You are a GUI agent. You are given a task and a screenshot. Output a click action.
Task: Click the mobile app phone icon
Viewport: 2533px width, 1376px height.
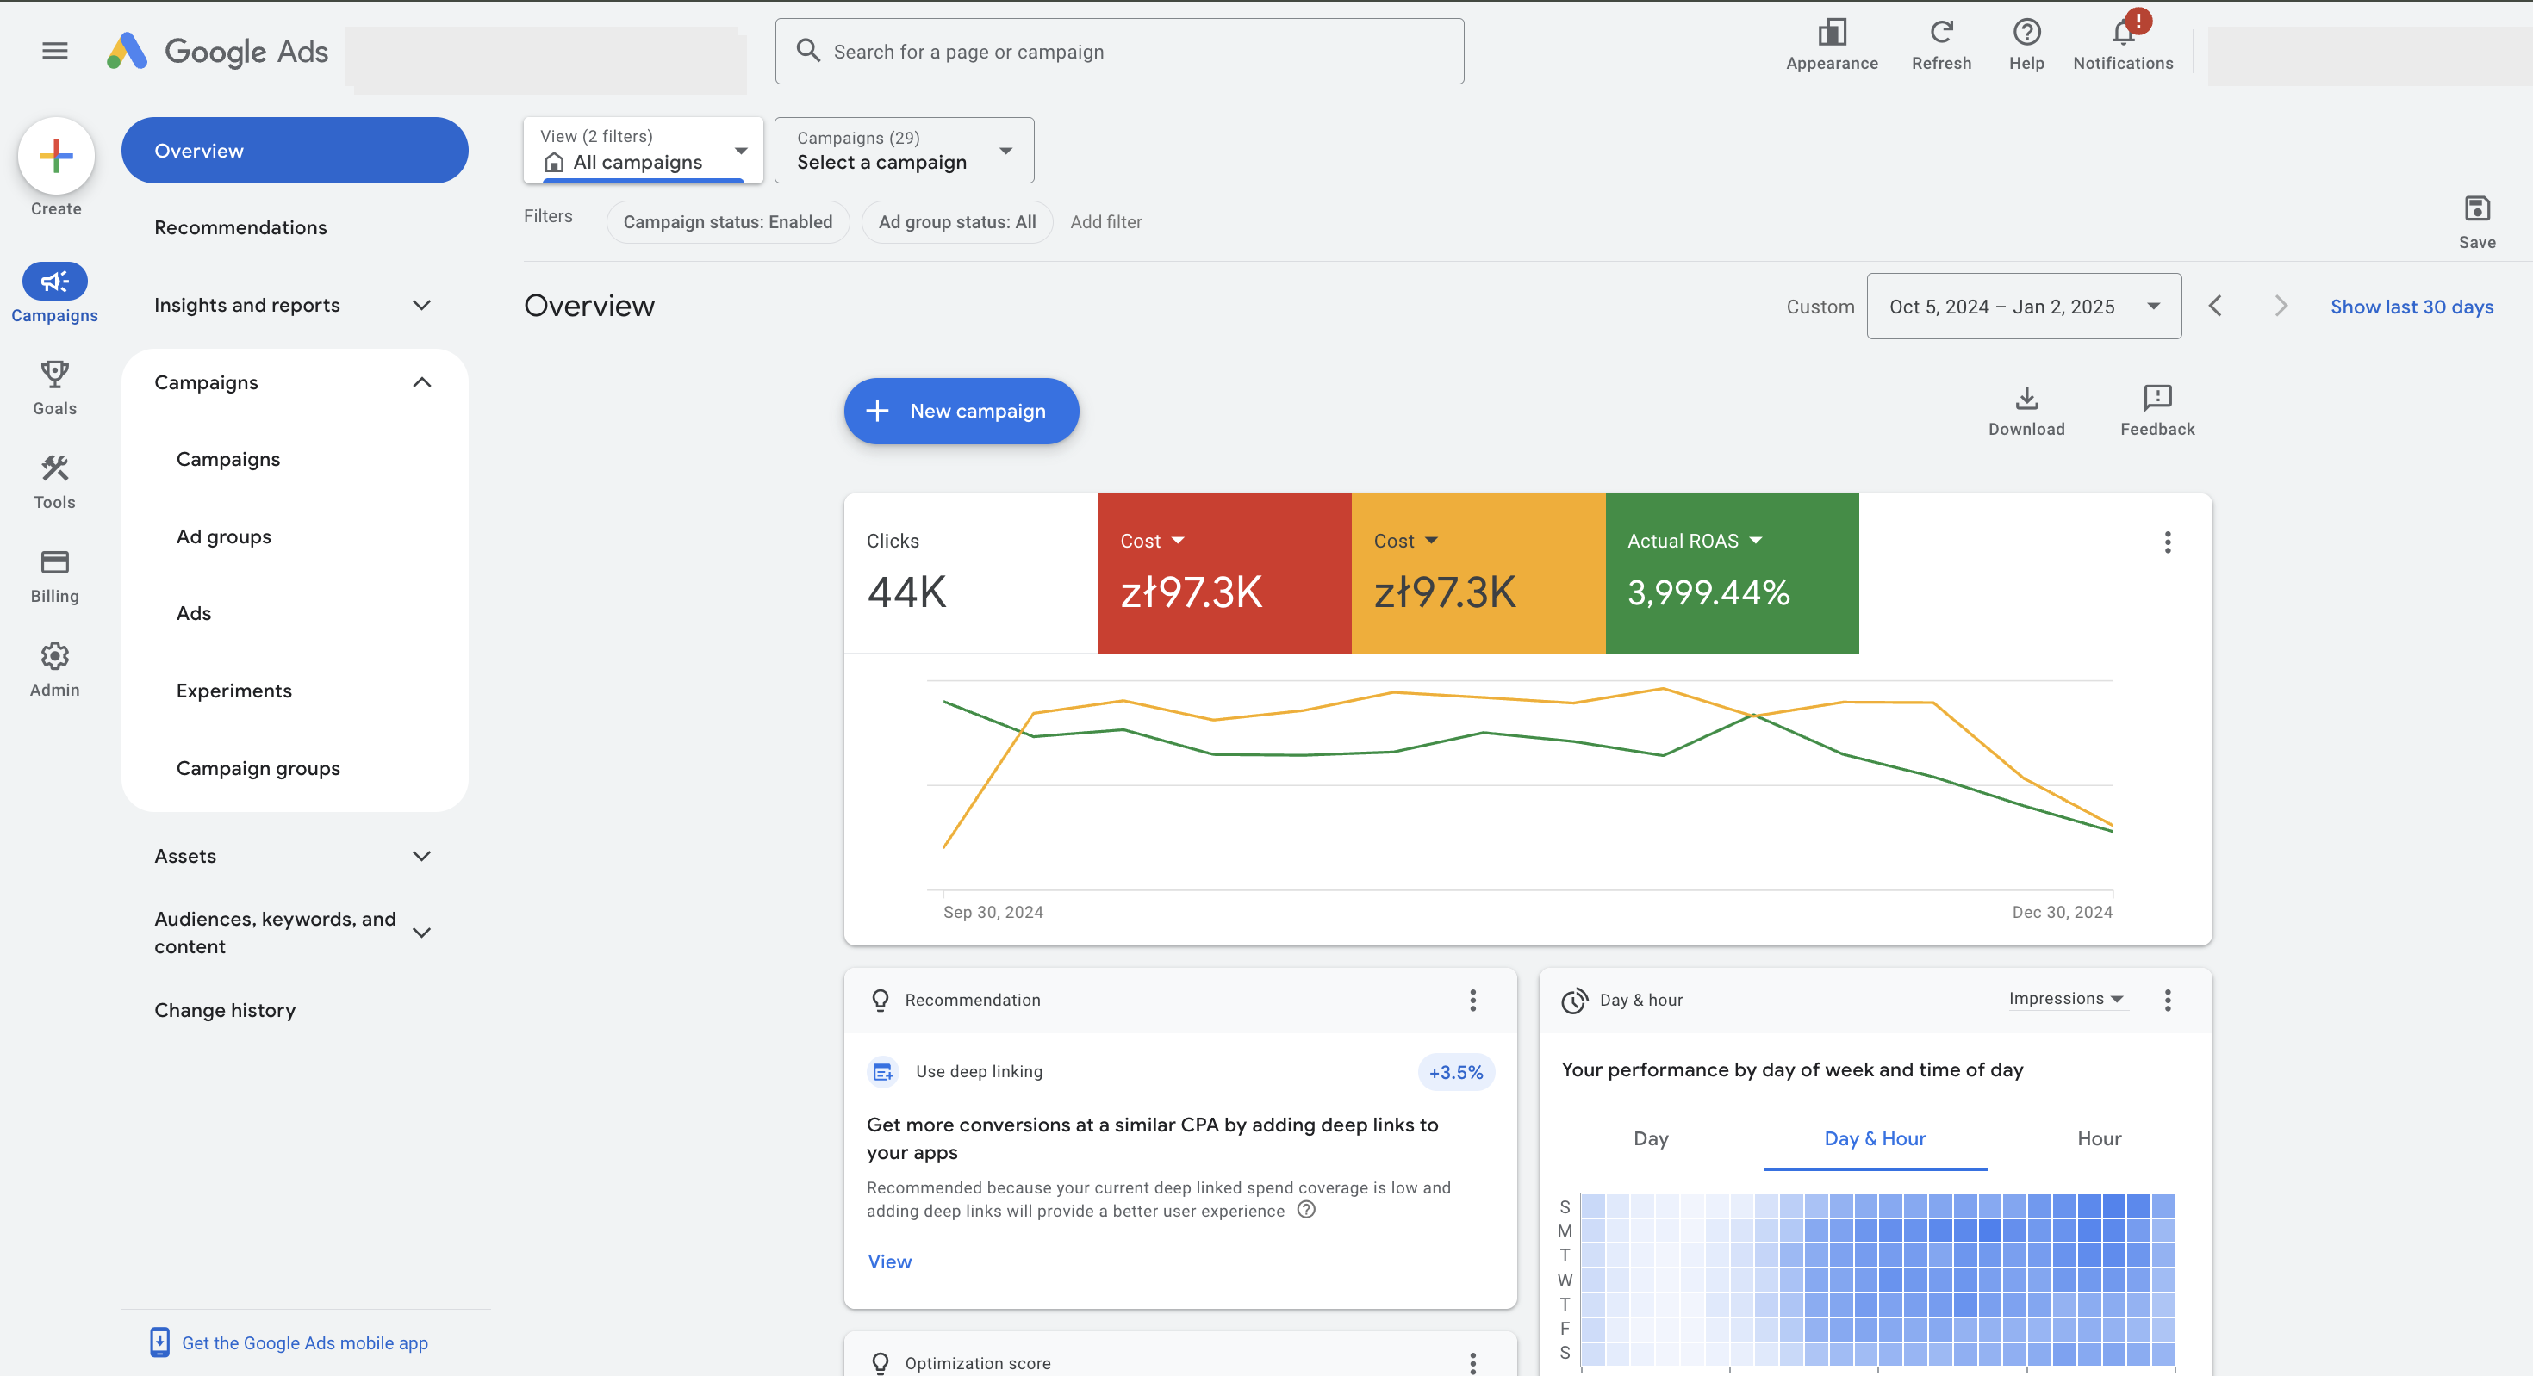click(x=159, y=1342)
